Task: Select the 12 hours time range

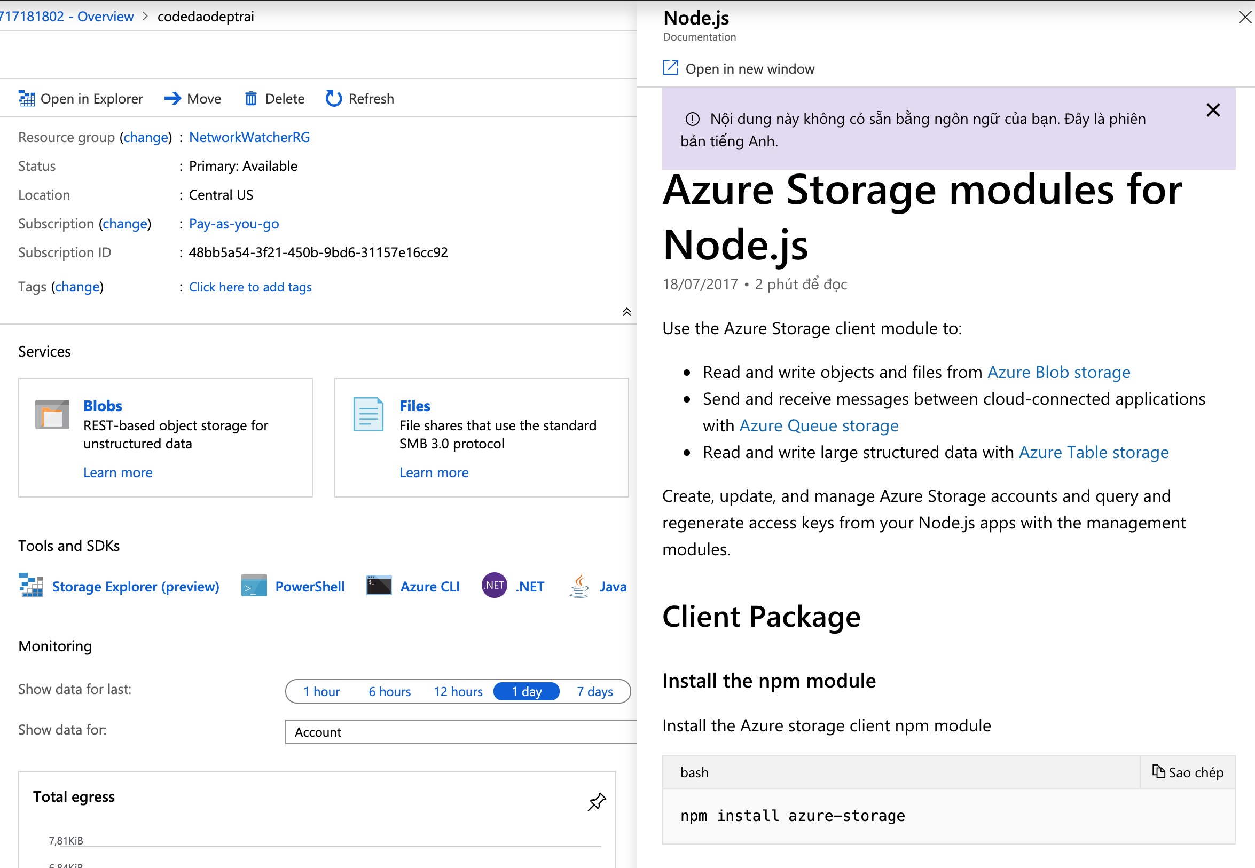Action: (458, 691)
